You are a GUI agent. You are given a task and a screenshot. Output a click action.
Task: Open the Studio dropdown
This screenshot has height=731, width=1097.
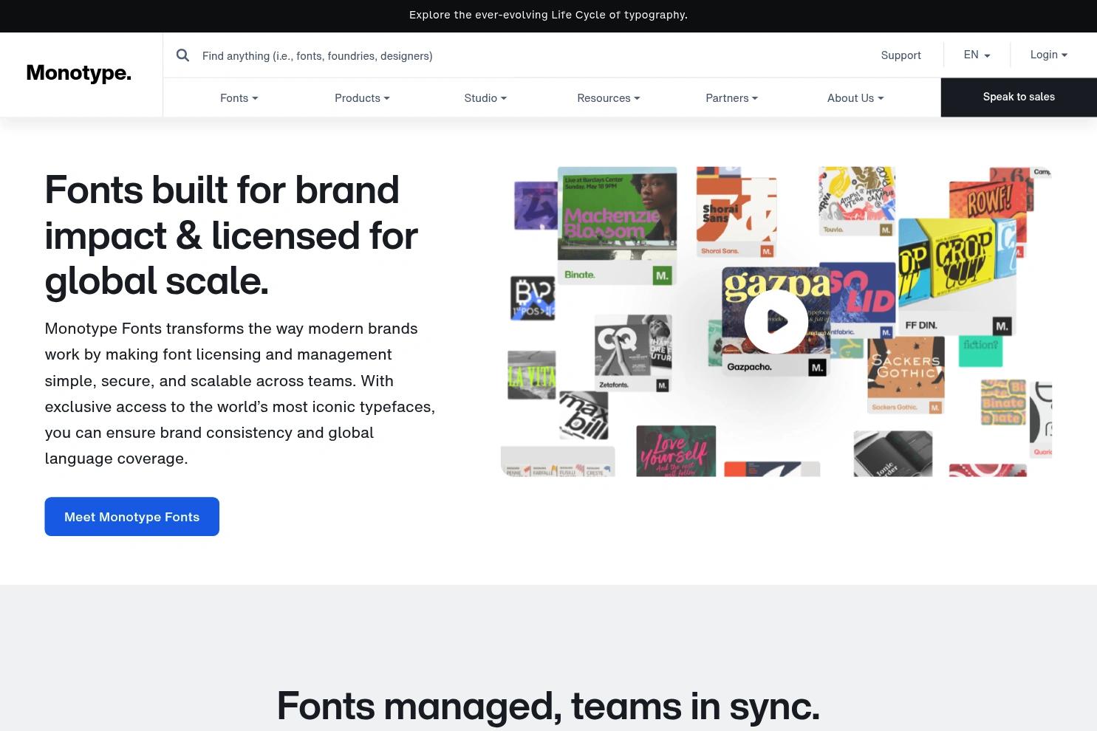485,97
